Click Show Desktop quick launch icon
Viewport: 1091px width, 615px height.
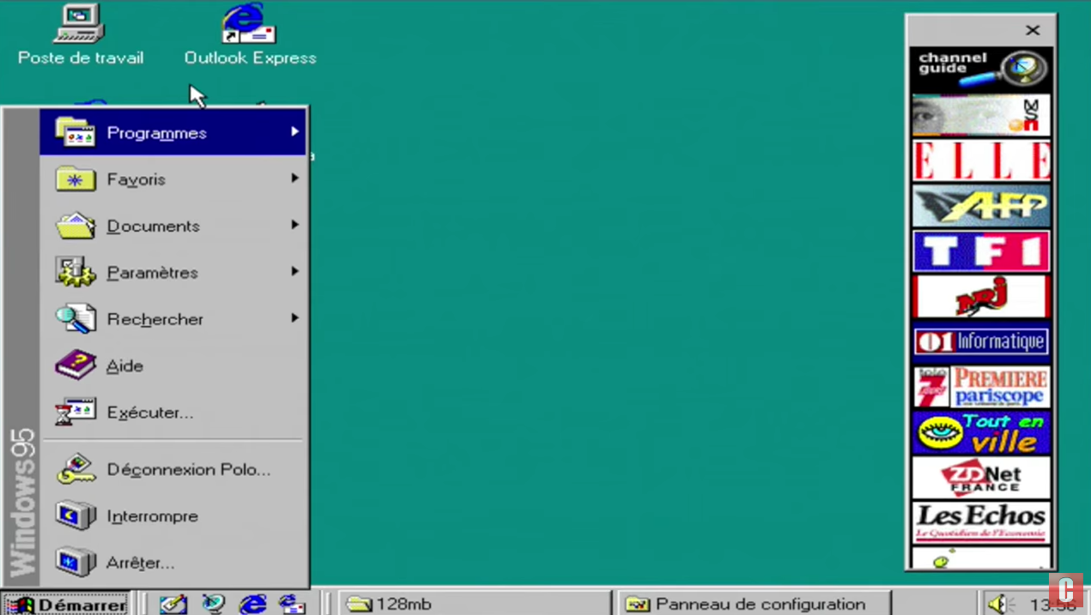(x=173, y=604)
